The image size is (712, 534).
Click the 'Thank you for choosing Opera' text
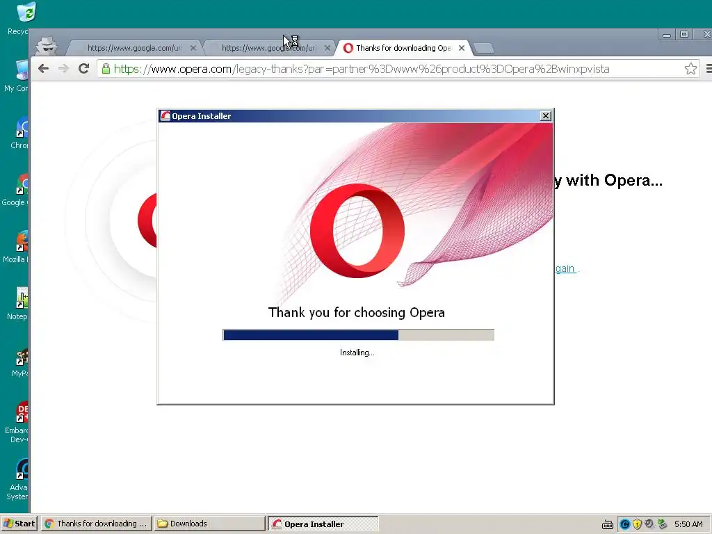tap(357, 312)
